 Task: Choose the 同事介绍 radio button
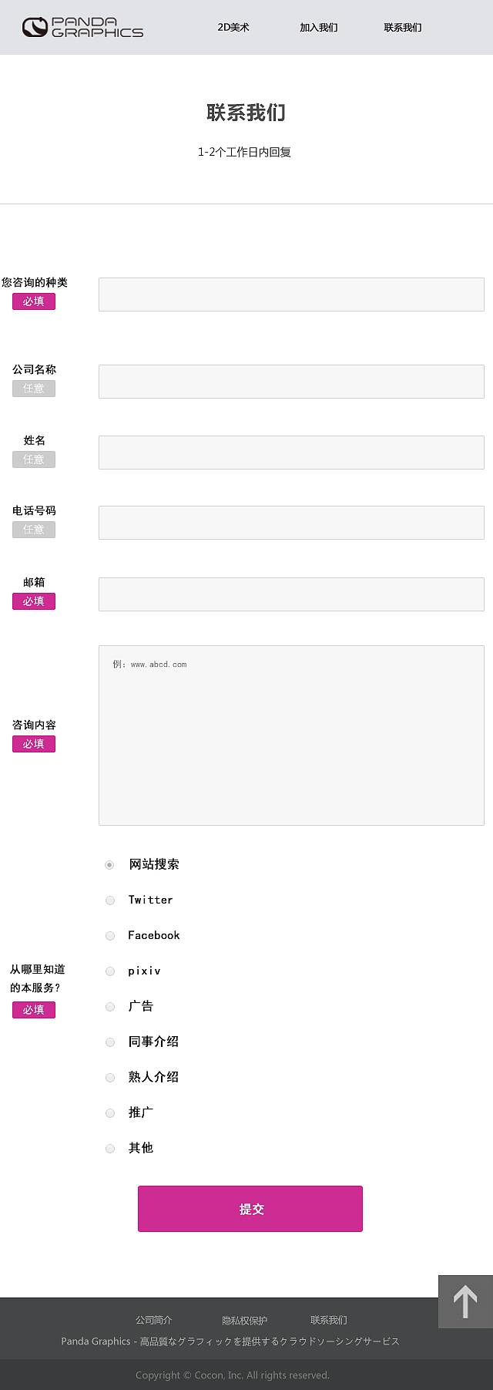point(109,1042)
